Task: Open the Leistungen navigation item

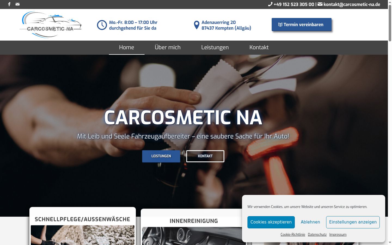Action: click(x=215, y=47)
